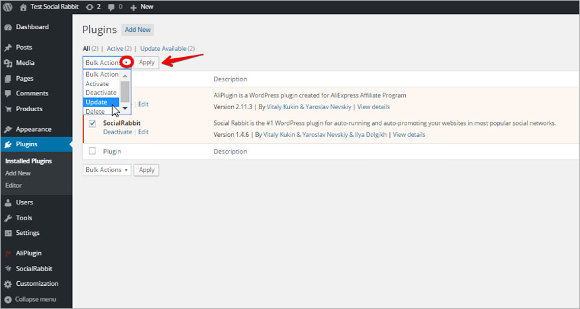The width and height of the screenshot is (580, 309).
Task: View details for AliPlugin version 2.11.3
Action: pos(373,107)
